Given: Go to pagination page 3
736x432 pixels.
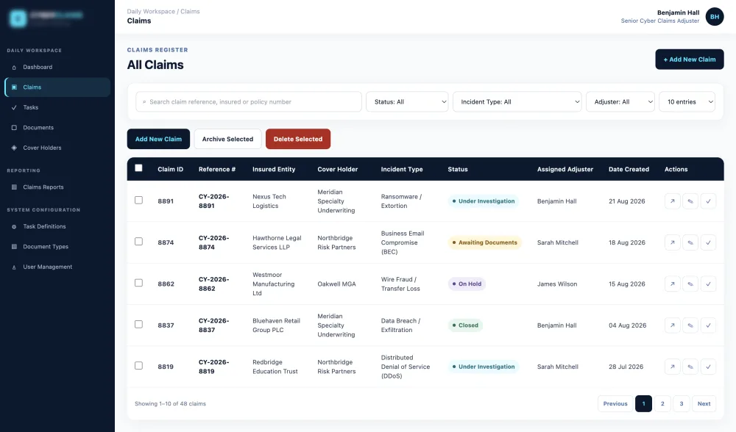Looking at the screenshot, I should pos(681,403).
